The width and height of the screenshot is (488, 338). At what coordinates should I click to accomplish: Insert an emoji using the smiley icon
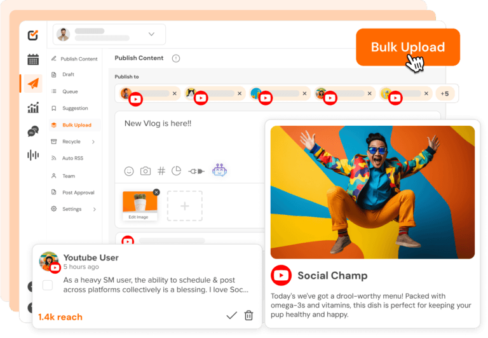pyautogui.click(x=129, y=171)
